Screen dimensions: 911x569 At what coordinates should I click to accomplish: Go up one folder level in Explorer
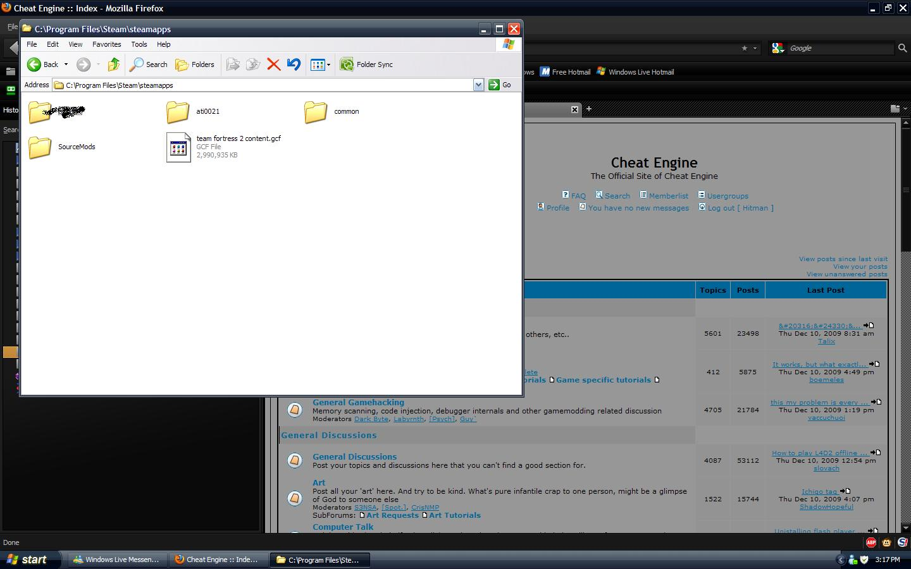tap(114, 64)
